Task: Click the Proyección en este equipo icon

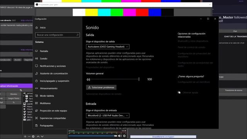Action: (37, 111)
